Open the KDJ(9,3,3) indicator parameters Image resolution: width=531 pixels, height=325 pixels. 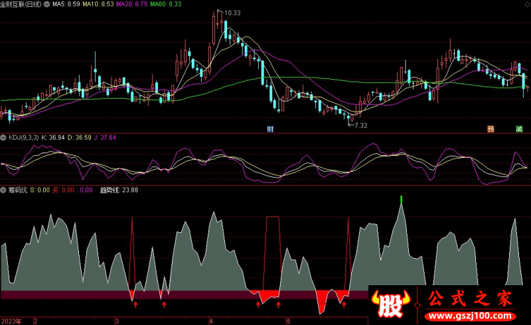click(x=24, y=137)
